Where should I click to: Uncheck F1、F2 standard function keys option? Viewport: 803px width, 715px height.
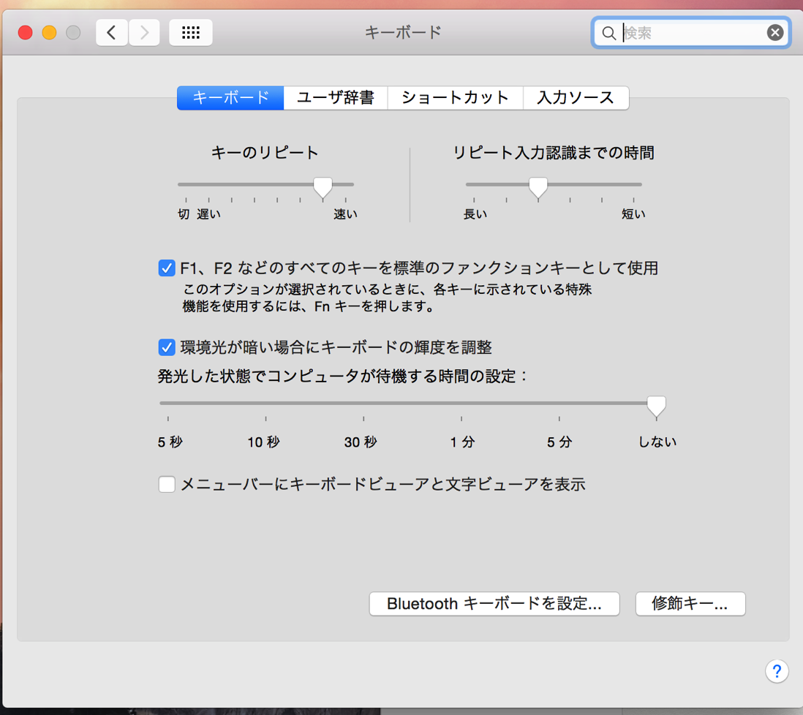tap(167, 268)
